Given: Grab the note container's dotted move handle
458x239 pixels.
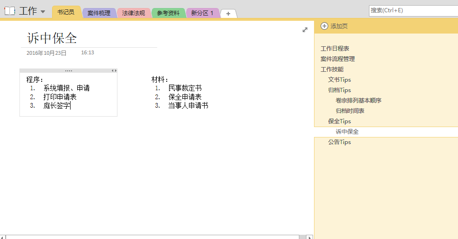Looking at the screenshot, I should point(69,71).
